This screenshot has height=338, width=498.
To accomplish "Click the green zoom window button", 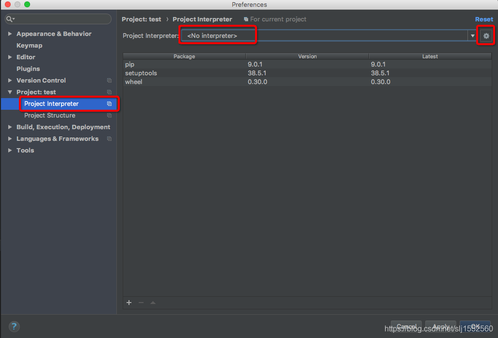I will click(27, 4).
